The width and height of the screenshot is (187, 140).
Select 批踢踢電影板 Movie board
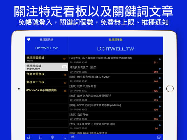[x=46, y=59]
